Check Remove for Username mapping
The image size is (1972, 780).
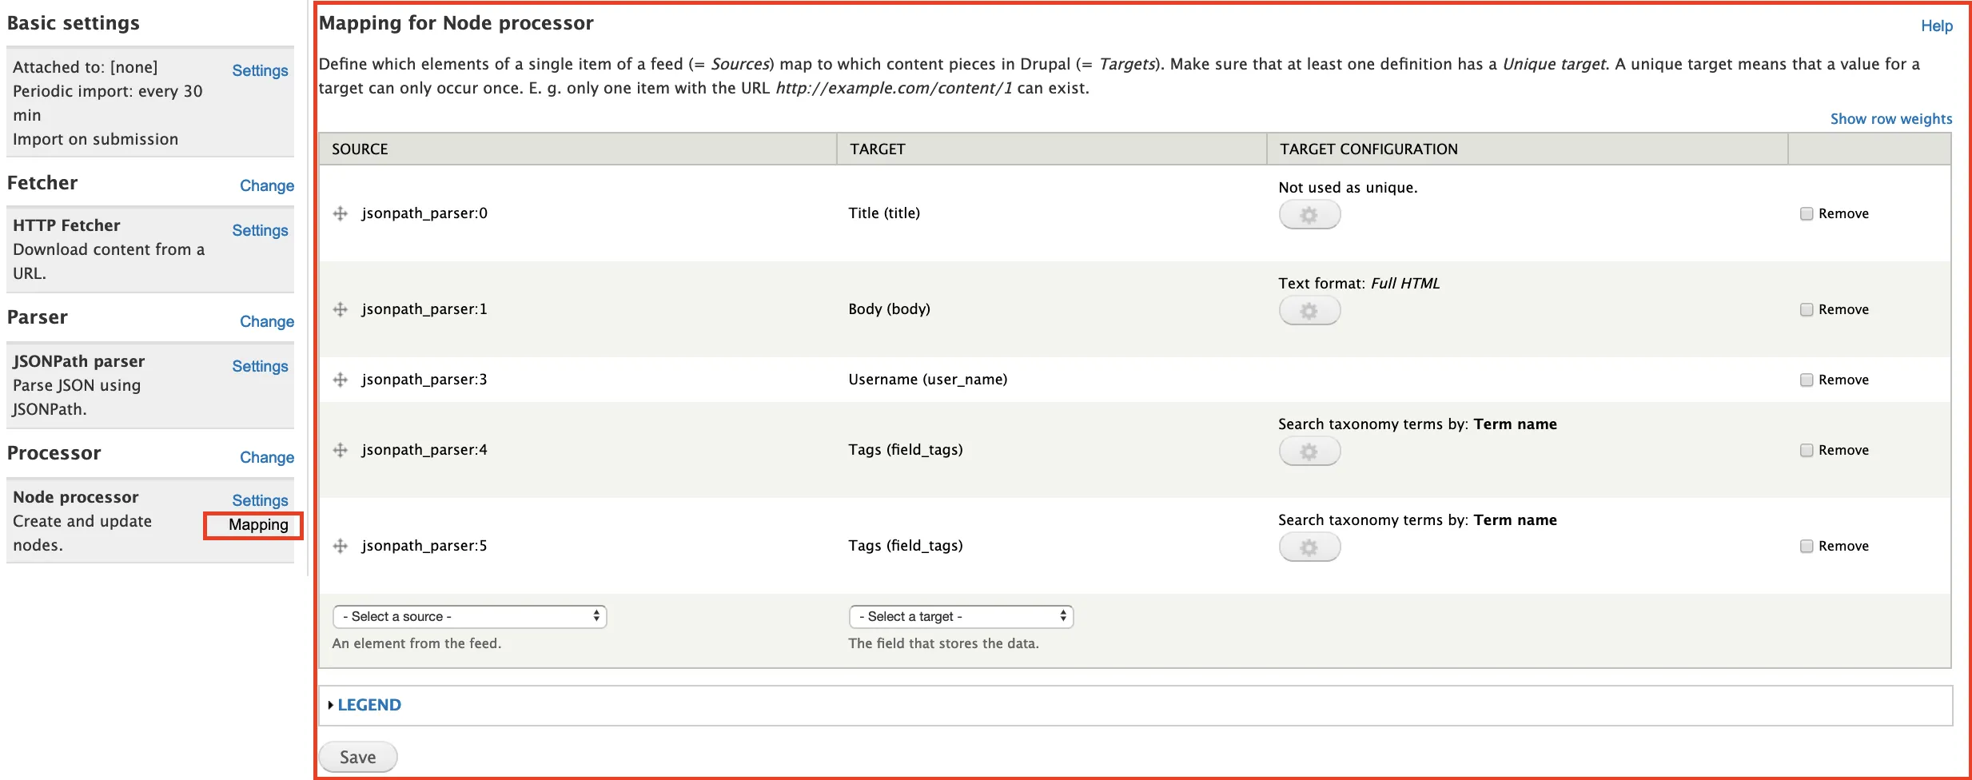pos(1806,380)
